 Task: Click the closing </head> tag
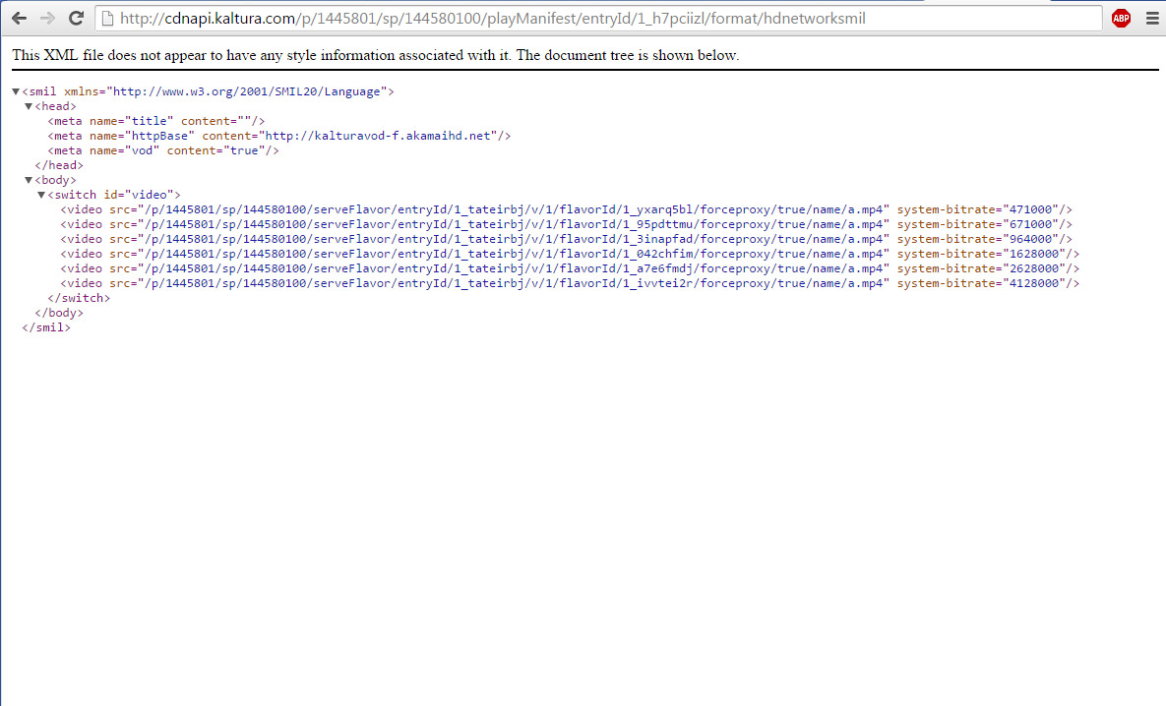tap(59, 166)
